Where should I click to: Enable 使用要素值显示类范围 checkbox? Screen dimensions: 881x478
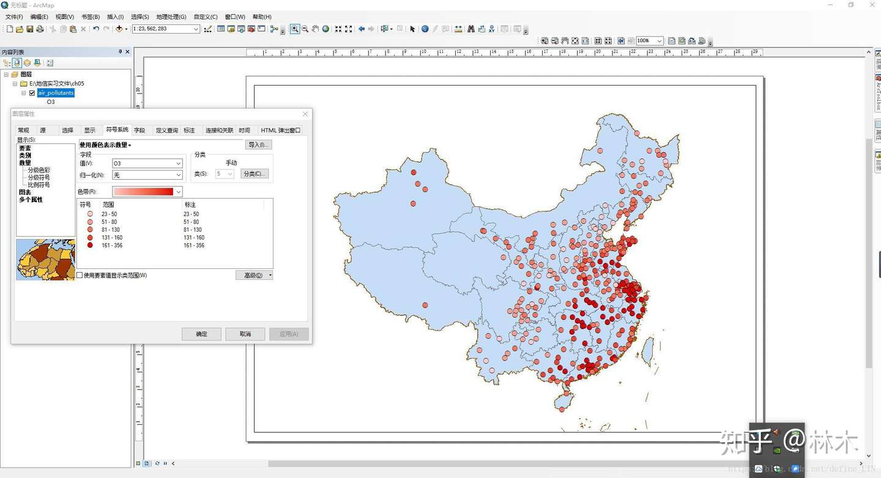pyautogui.click(x=80, y=276)
